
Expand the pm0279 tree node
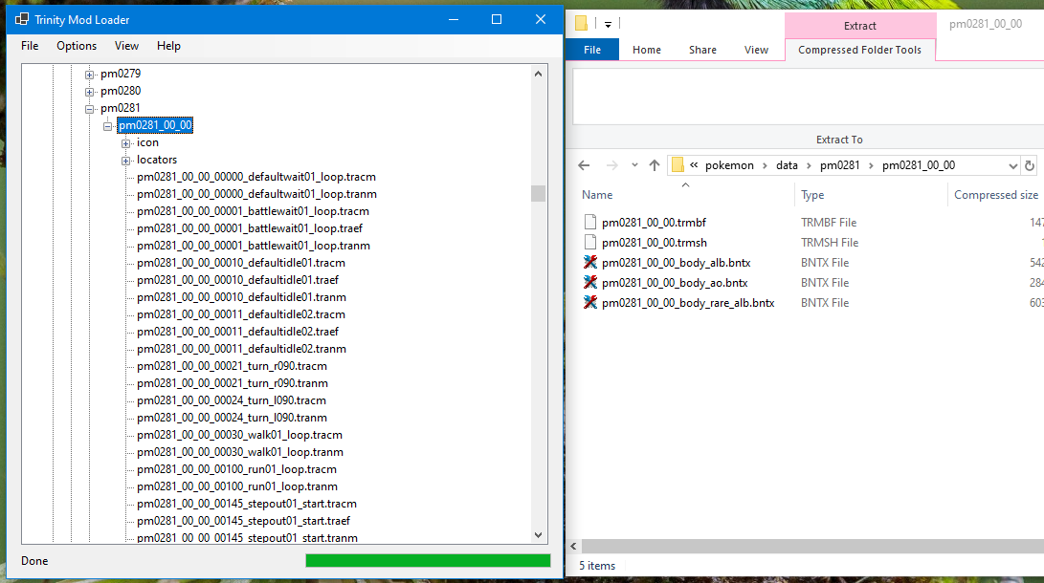pyautogui.click(x=89, y=75)
